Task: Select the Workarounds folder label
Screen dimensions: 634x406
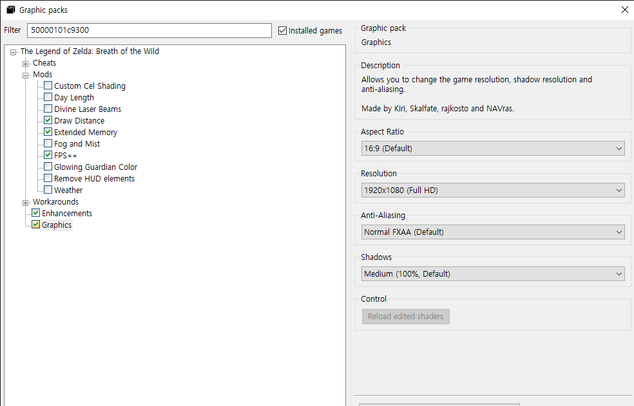Action: pos(56,201)
